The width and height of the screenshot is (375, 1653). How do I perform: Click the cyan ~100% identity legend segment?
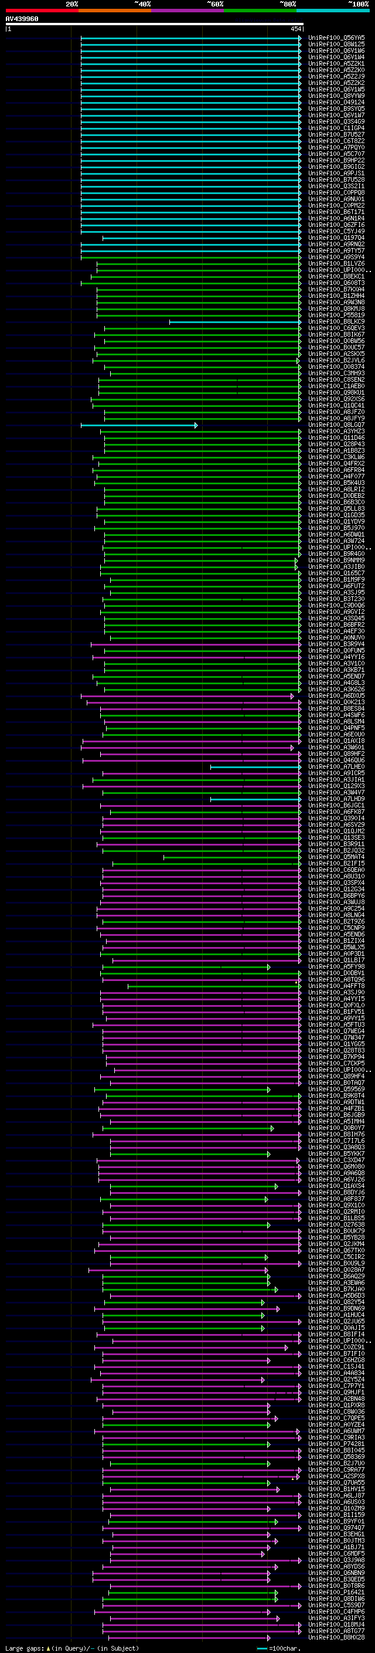pyautogui.click(x=333, y=11)
